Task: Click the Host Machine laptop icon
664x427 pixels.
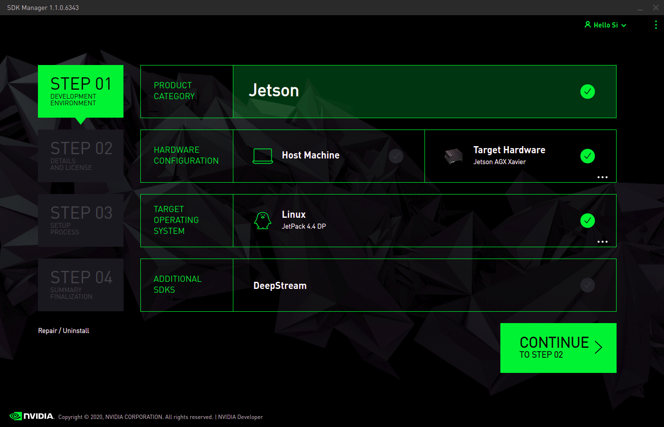Action: click(263, 156)
